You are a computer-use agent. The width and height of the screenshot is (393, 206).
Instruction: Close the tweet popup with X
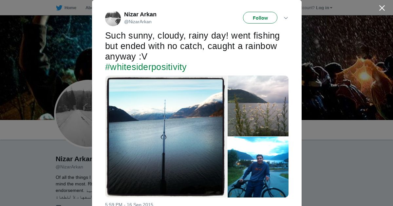tap(382, 8)
